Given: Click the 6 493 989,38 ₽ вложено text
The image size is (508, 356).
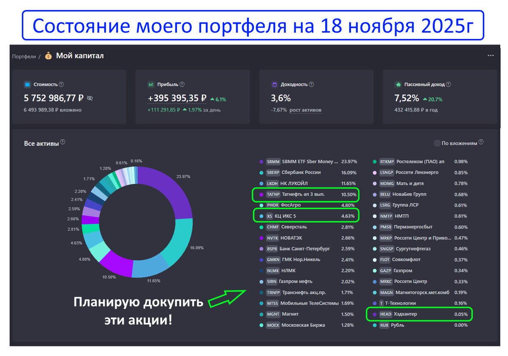Looking at the screenshot, I should coord(53,110).
